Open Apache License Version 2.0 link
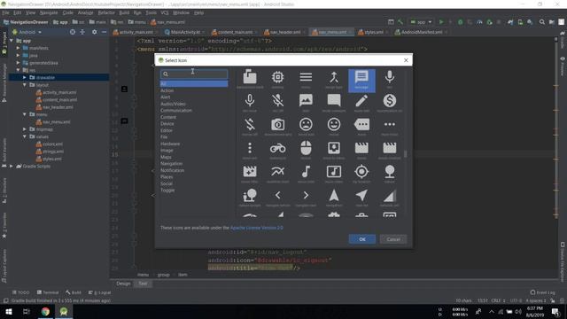 click(x=257, y=228)
